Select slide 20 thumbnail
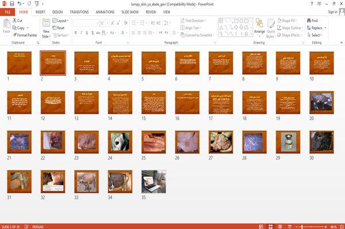This screenshot has height=229, width=345. click(x=321, y=103)
